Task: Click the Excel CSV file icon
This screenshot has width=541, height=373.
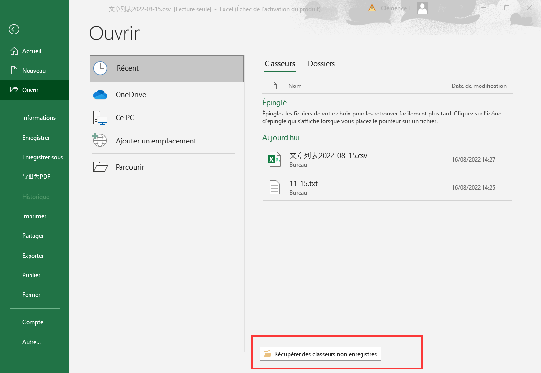Action: click(x=274, y=159)
